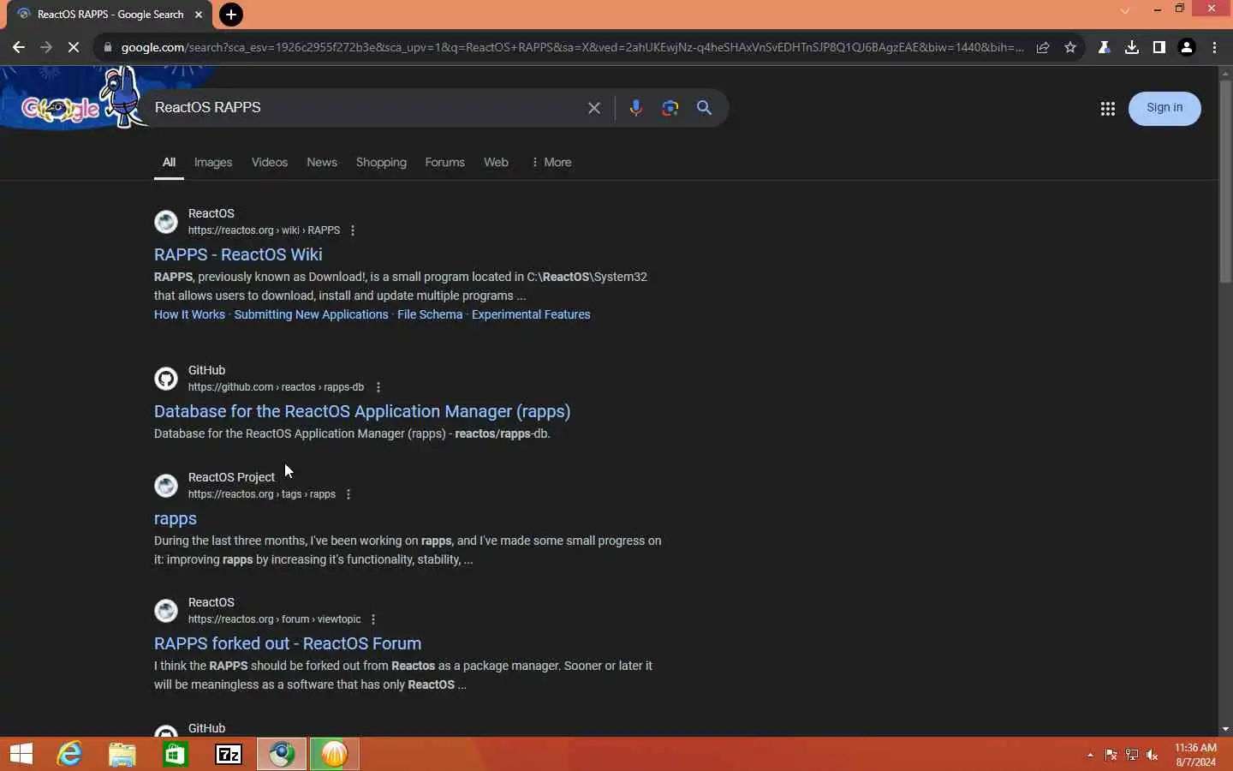Click the browser back arrow

19,48
